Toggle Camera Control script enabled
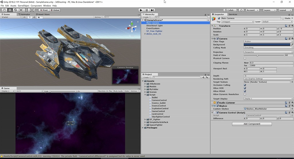This screenshot has width=294, height=159. pos(218,113)
